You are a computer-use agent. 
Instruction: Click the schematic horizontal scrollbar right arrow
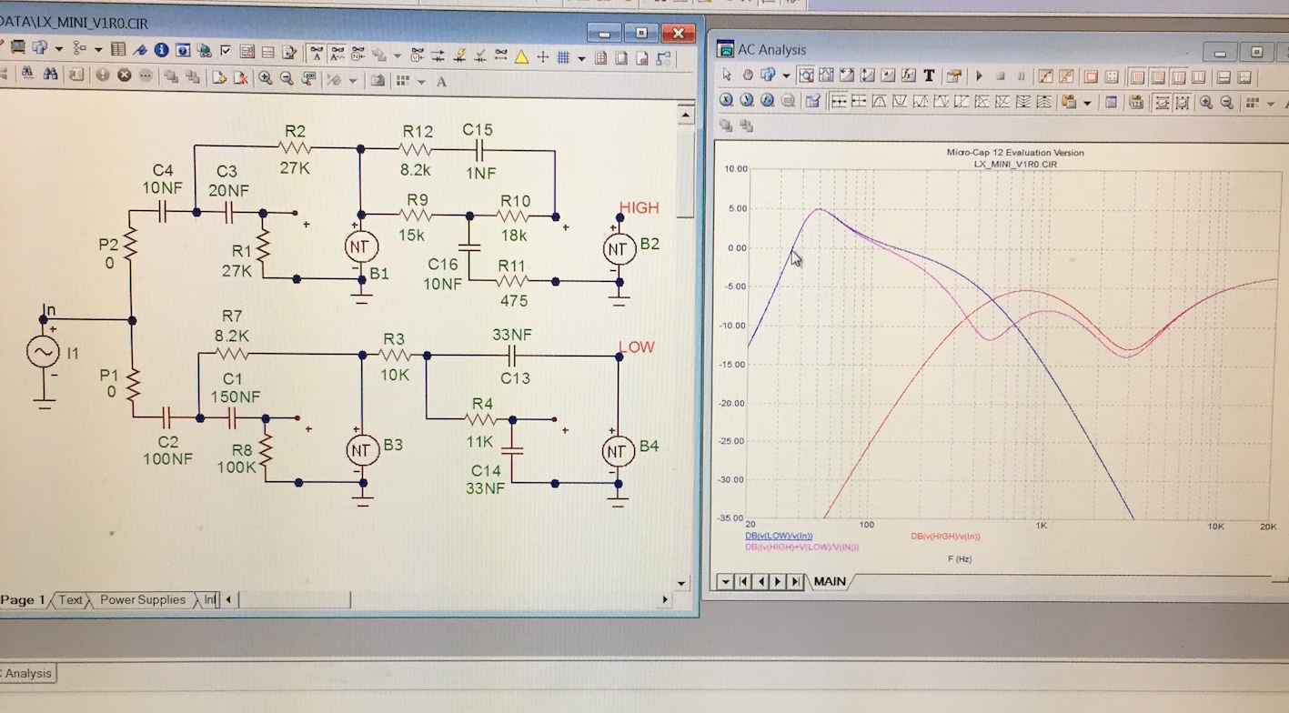click(665, 599)
